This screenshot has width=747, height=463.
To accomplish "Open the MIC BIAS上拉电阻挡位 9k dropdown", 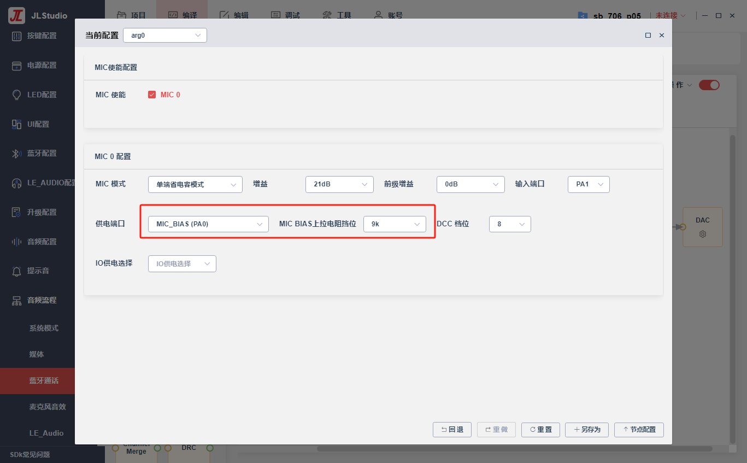I will (x=395, y=224).
